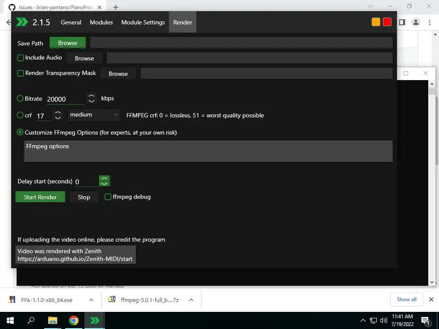Expand options for ffmpeg download
Viewport: 439px width, 329px height.
(191, 300)
